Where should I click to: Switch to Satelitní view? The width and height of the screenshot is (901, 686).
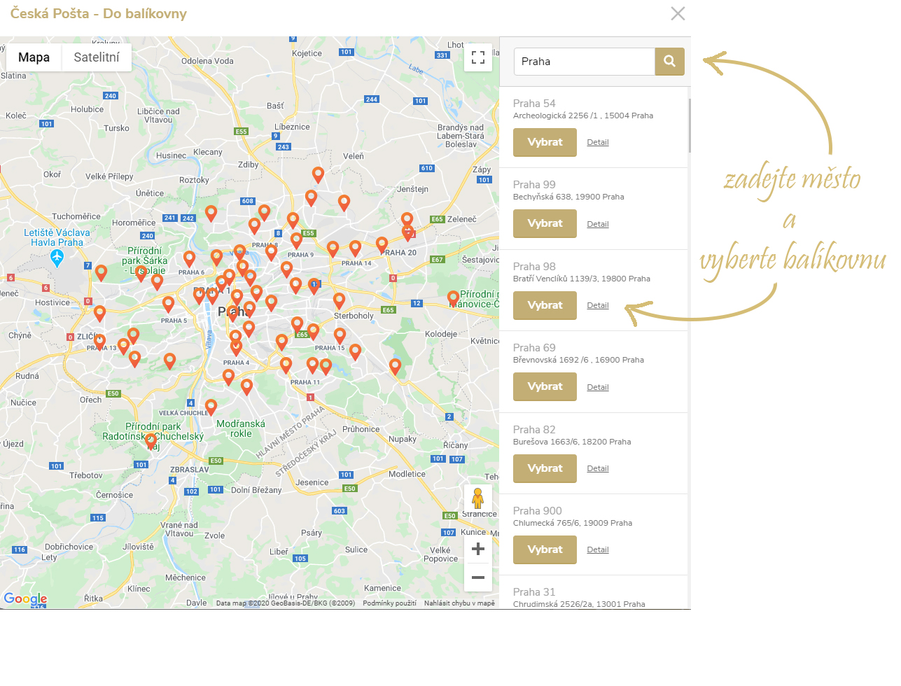(x=97, y=57)
